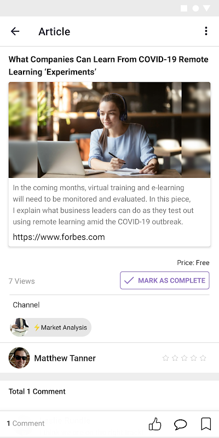Bookmark this article
Image resolution: width=219 pixels, height=438 pixels.
click(206, 424)
